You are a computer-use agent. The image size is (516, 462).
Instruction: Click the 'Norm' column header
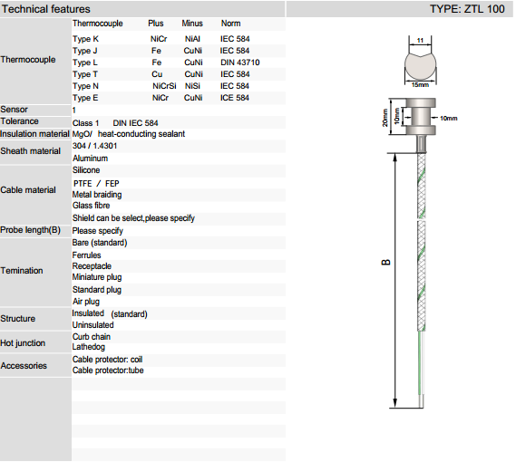click(230, 24)
